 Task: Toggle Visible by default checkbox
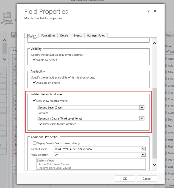click(35, 60)
